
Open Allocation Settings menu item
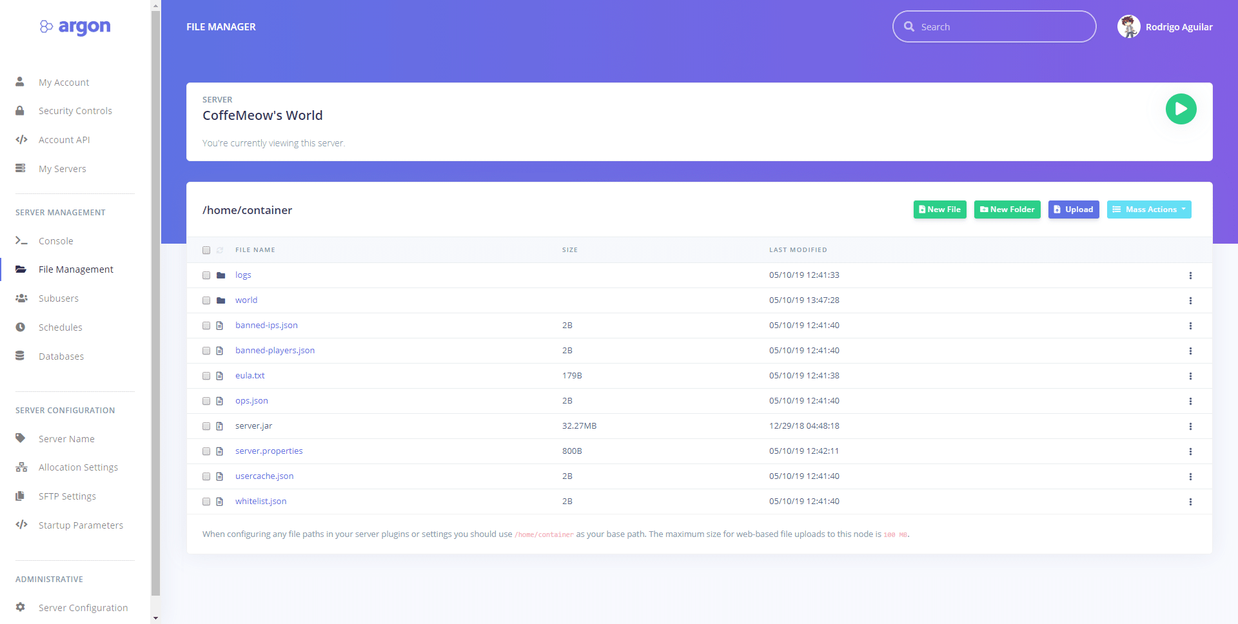point(78,467)
